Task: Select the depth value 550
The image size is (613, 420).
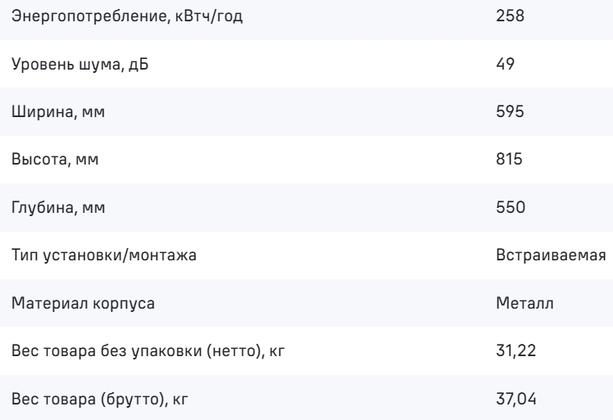Action: 511,207
